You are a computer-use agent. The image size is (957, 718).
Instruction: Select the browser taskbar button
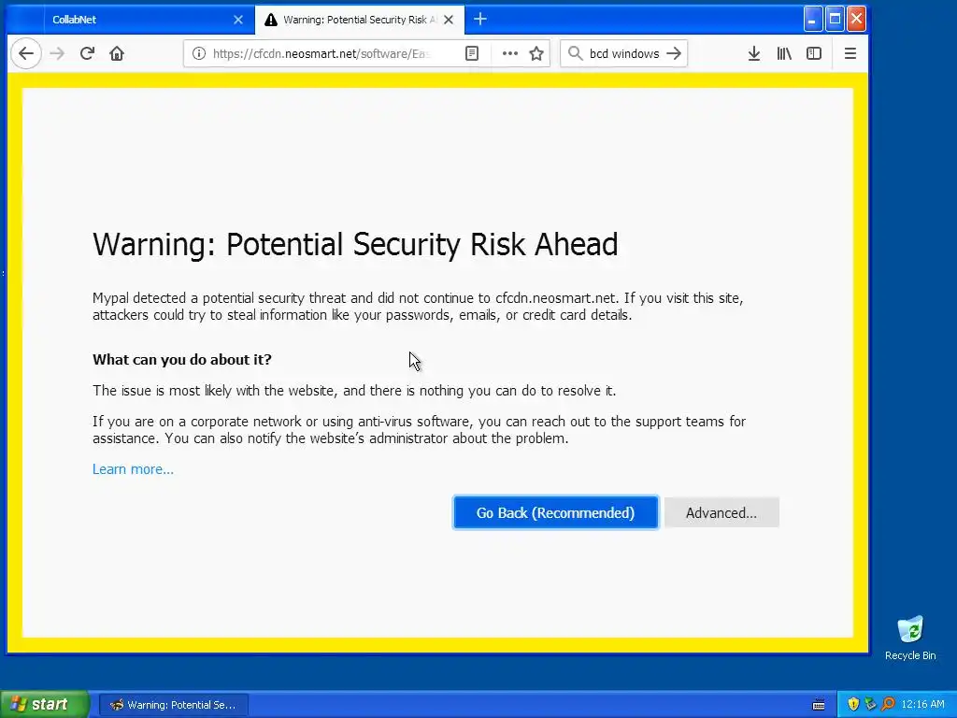tap(174, 705)
